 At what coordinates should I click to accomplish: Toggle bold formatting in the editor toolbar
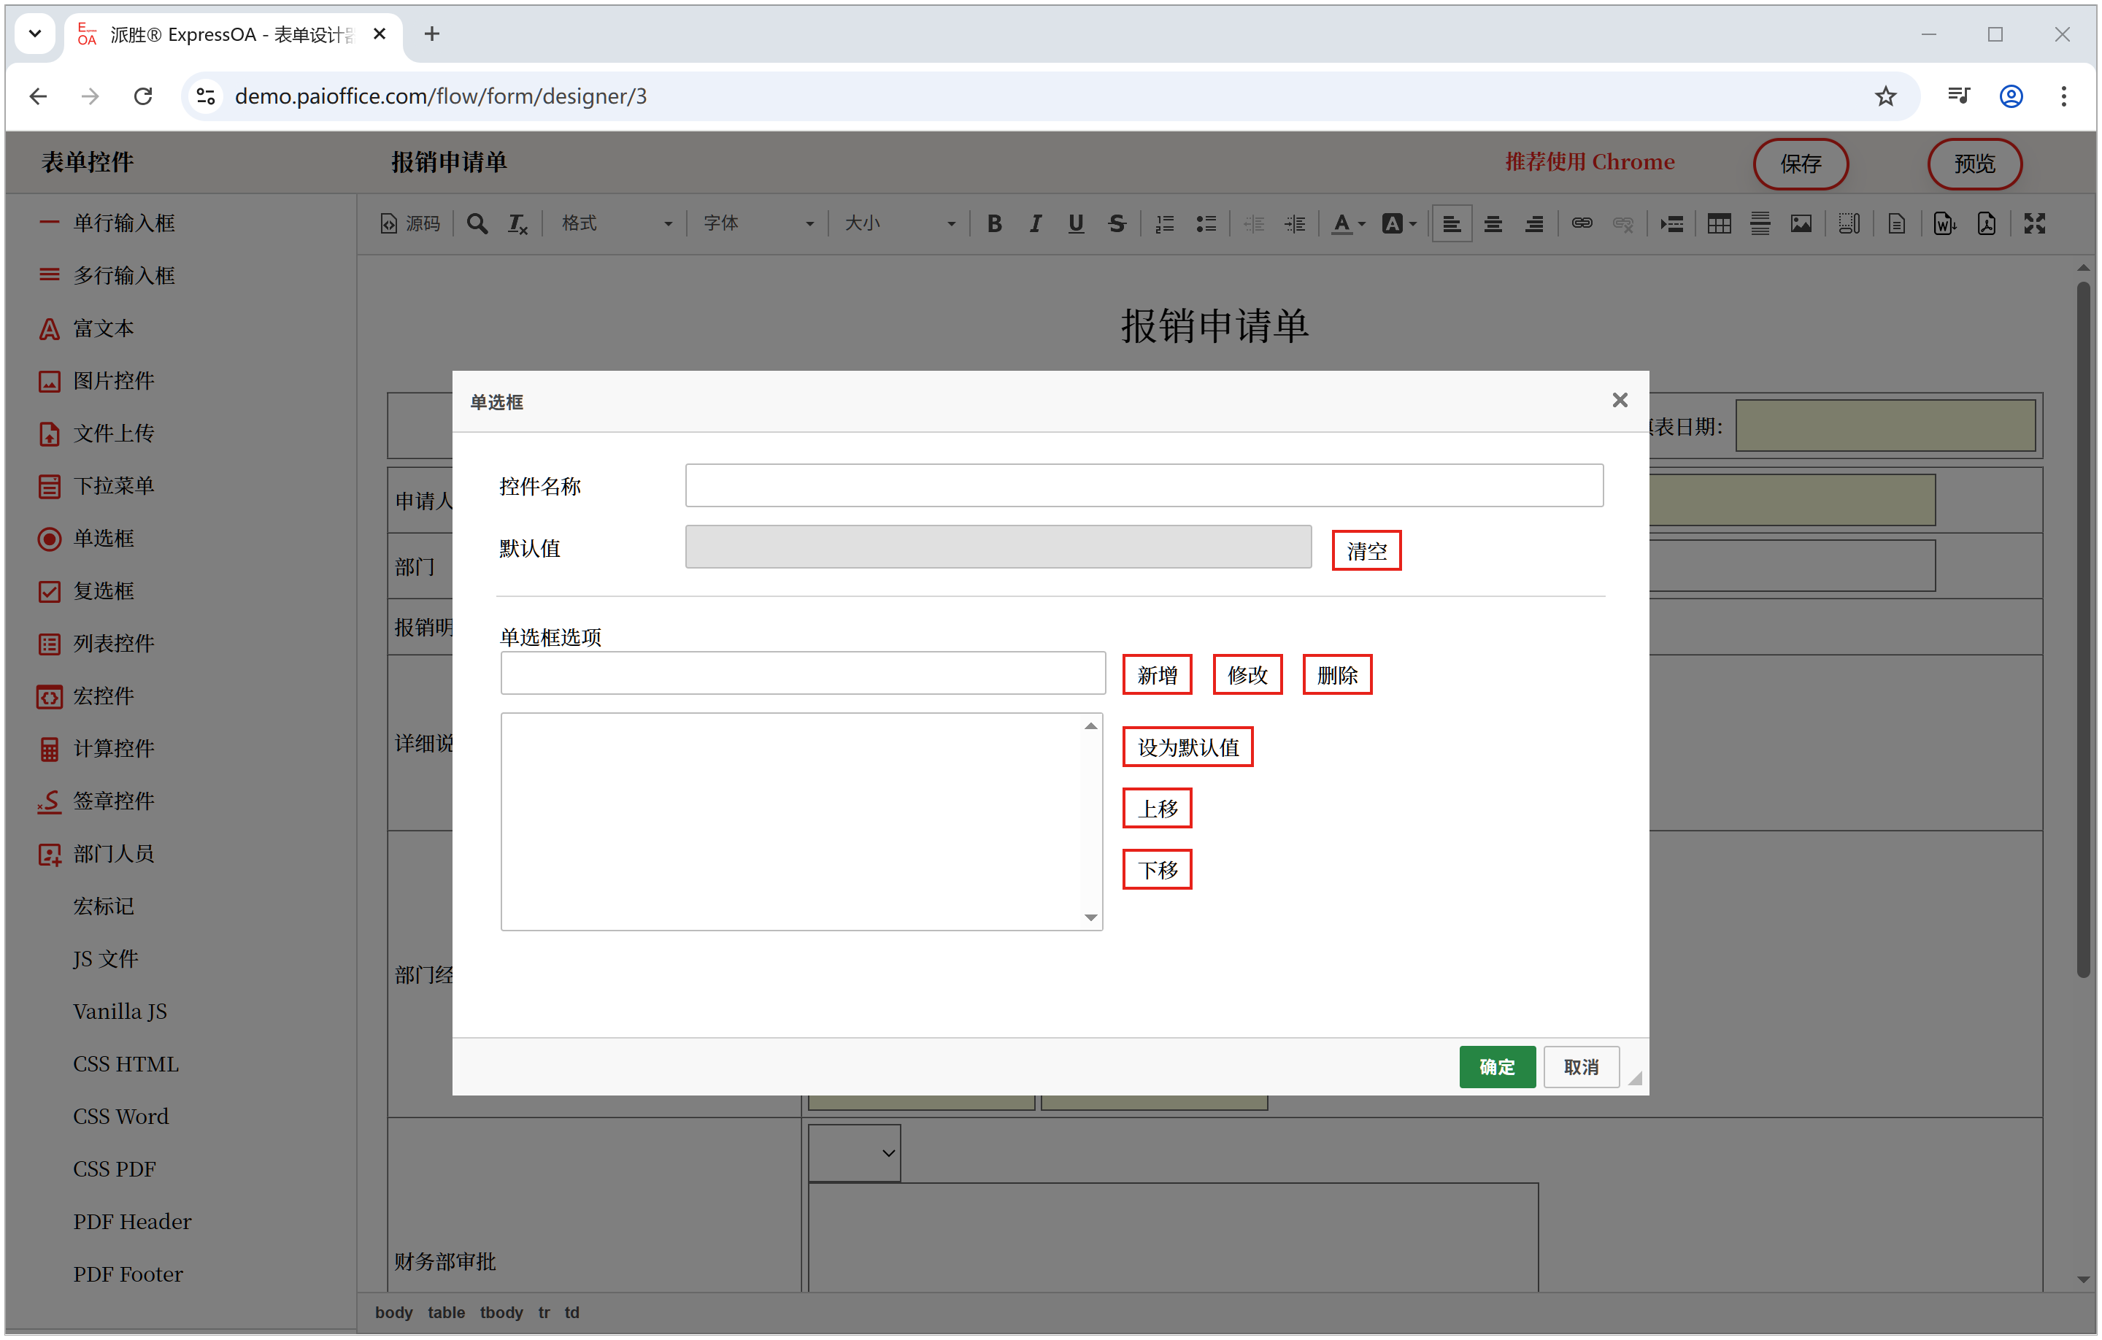pyautogui.click(x=993, y=224)
